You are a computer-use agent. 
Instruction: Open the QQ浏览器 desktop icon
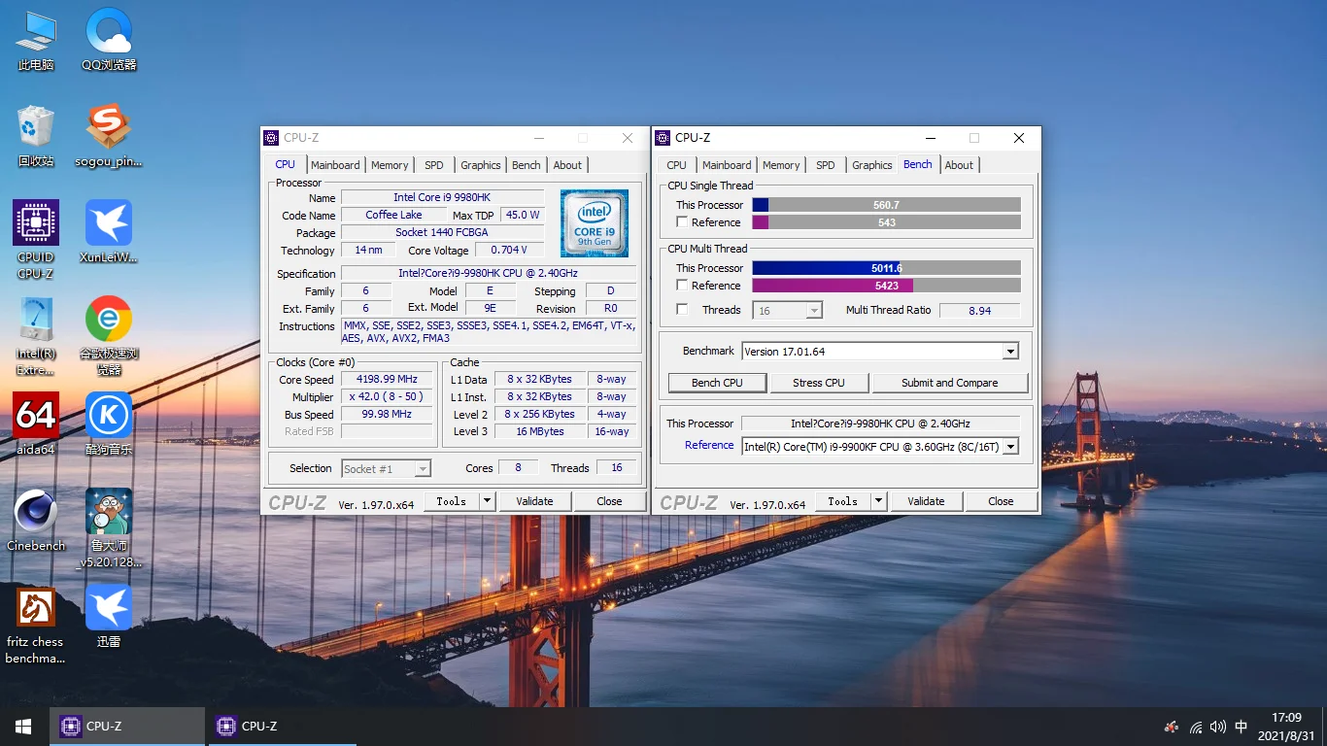(109, 41)
